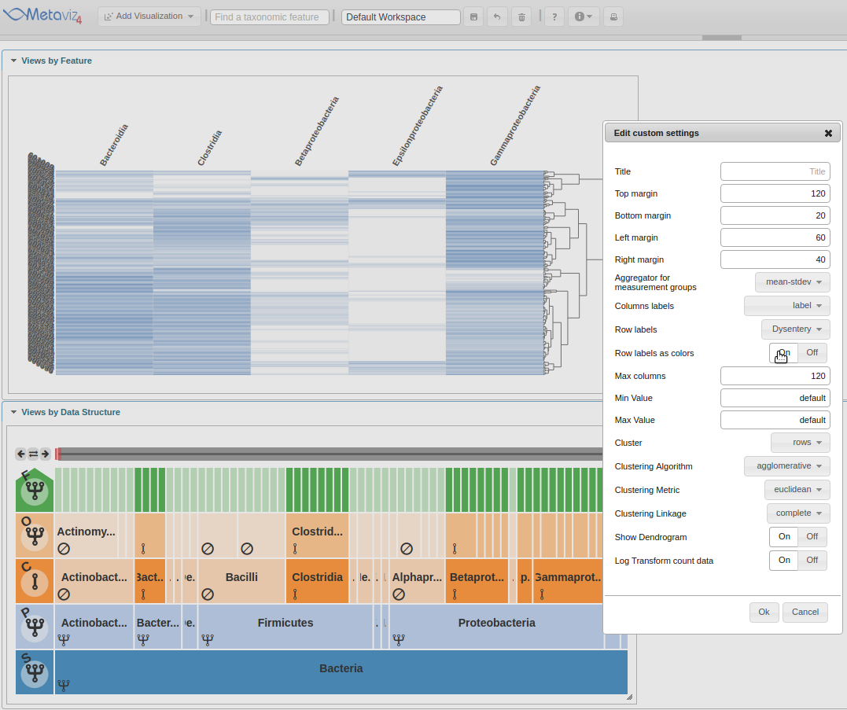Turn Row labels as colors On
Screen dimensions: 847x710
784,352
